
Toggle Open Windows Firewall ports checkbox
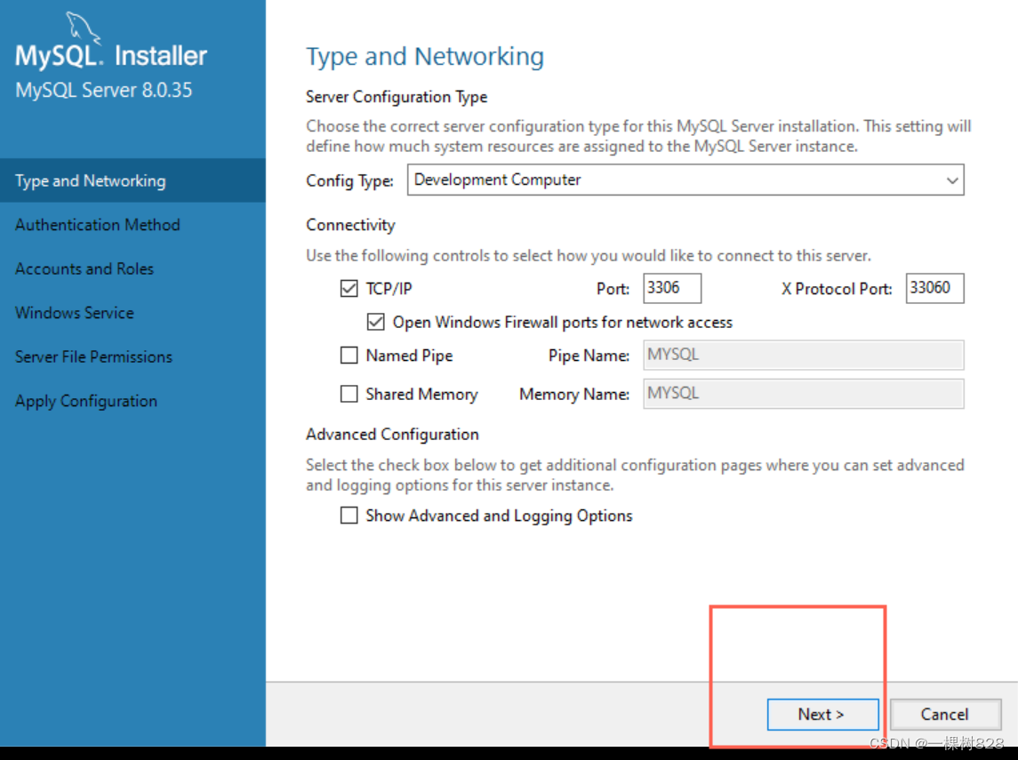(x=375, y=322)
